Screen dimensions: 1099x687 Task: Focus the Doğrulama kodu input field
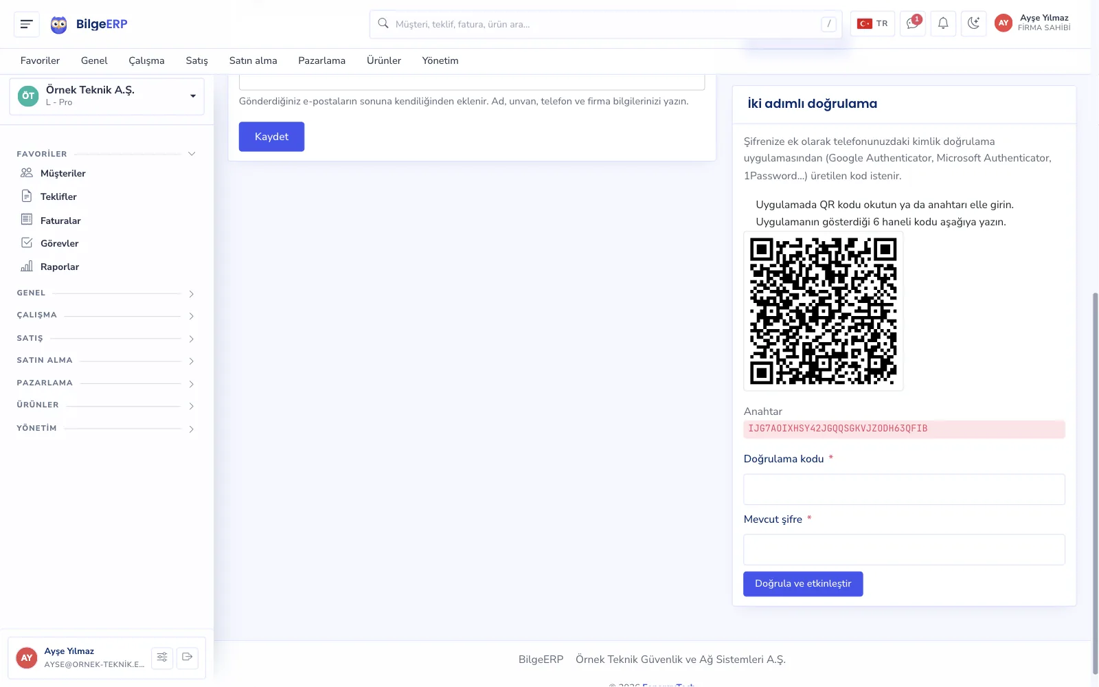click(904, 489)
